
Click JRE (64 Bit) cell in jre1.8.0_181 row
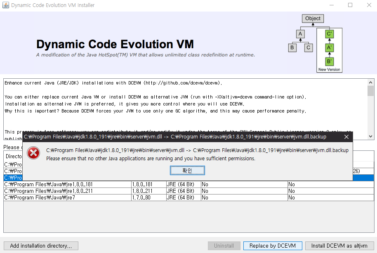click(184, 184)
